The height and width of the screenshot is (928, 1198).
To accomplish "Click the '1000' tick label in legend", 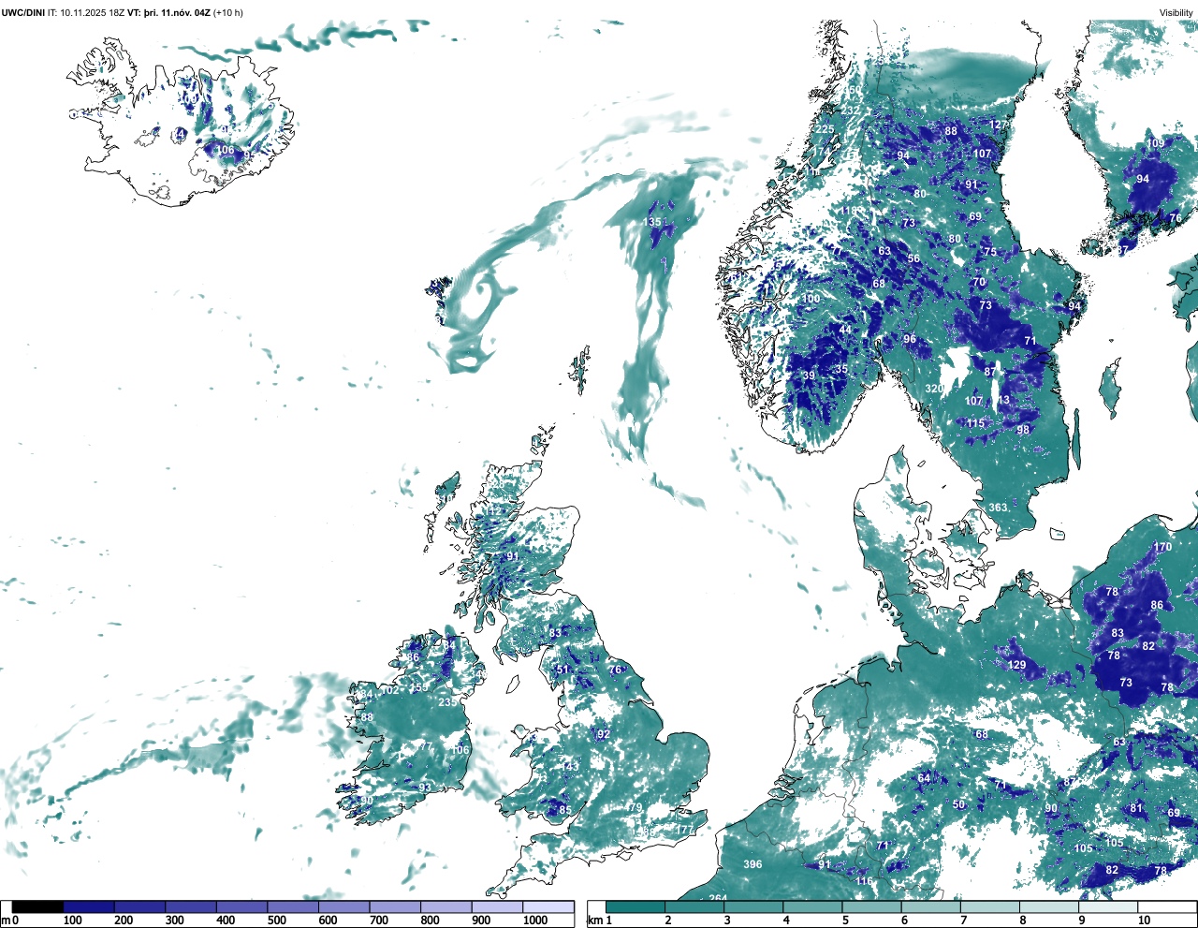I will click(x=535, y=921).
